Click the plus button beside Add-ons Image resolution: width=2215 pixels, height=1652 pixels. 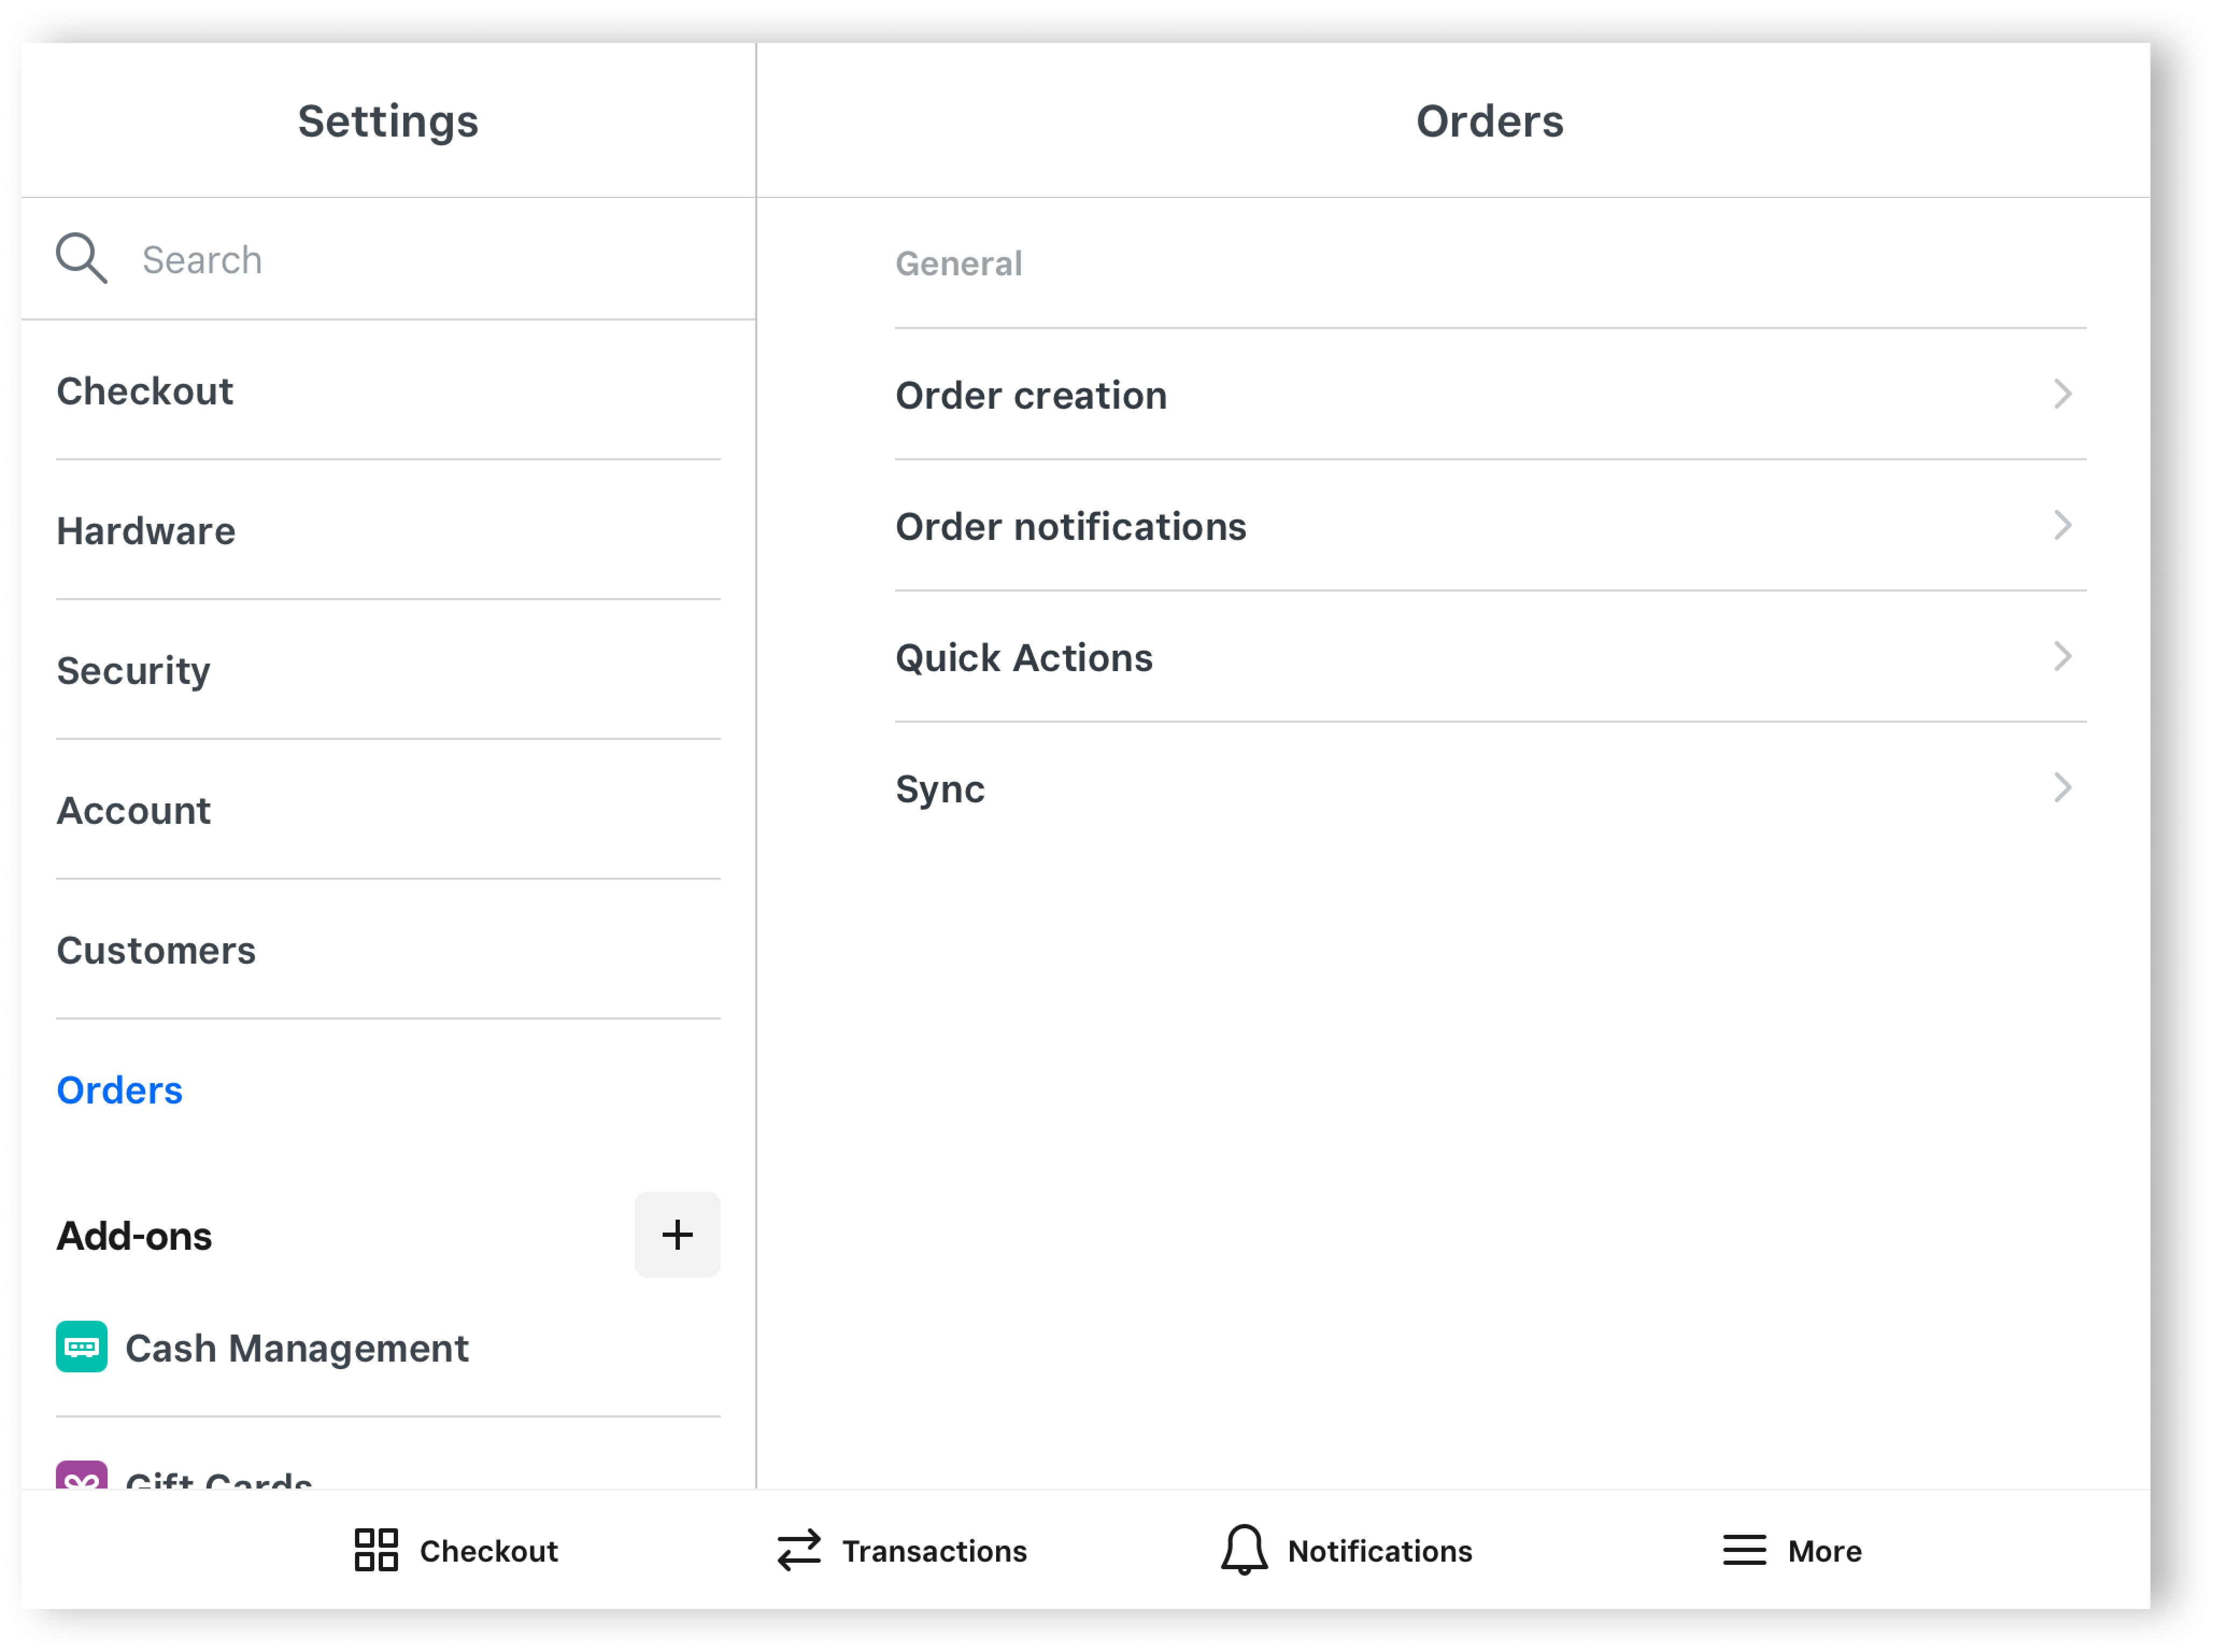click(x=677, y=1234)
